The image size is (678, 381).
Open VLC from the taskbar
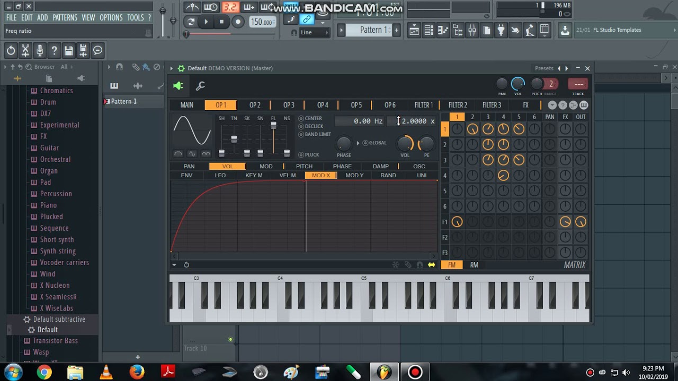pos(106,372)
